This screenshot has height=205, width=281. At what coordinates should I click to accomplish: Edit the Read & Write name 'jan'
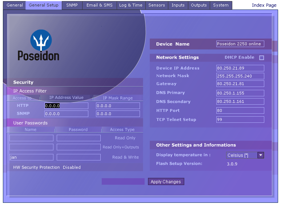31,157
